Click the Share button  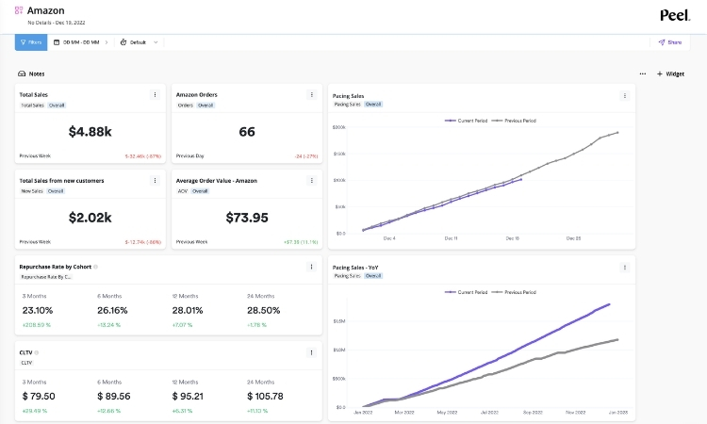[670, 42]
